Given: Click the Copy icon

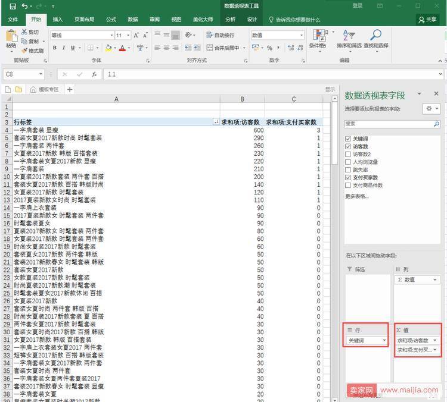Looking at the screenshot, I should [24, 41].
